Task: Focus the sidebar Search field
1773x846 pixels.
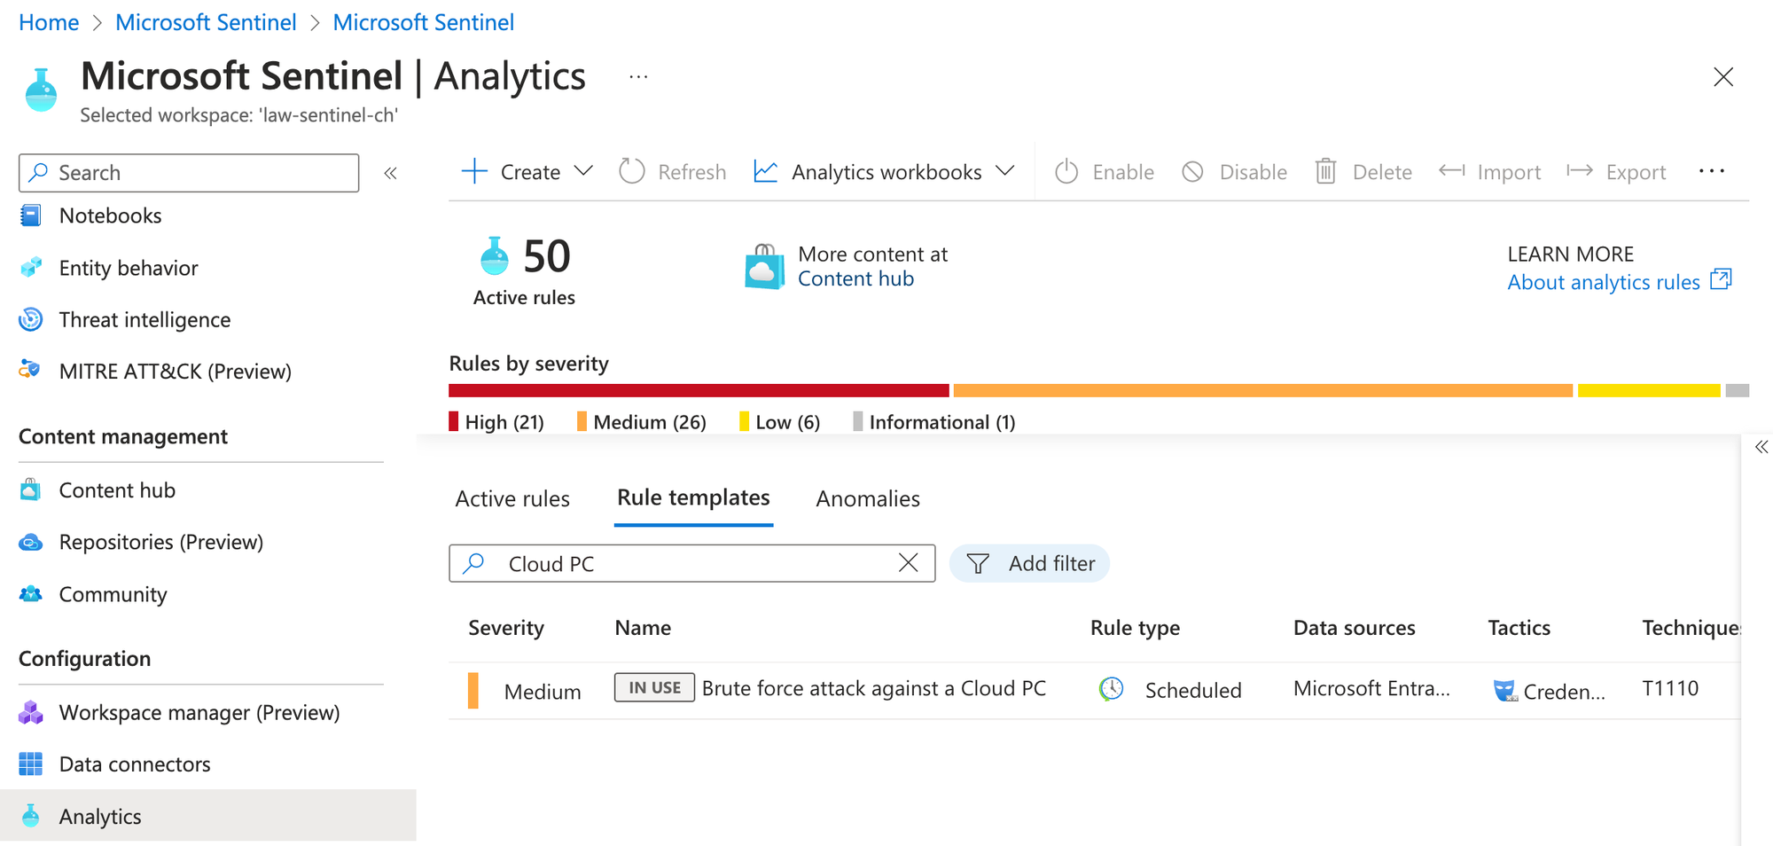Action: pos(189,173)
